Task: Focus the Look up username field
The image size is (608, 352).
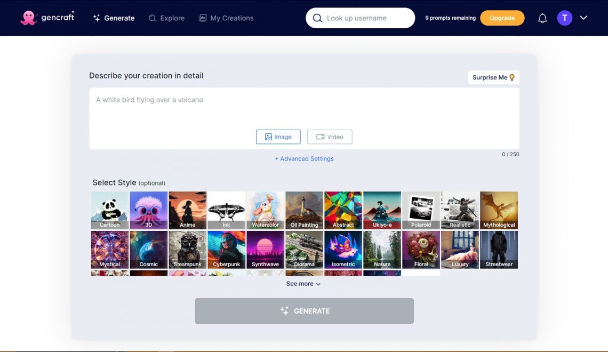Action: coord(360,18)
